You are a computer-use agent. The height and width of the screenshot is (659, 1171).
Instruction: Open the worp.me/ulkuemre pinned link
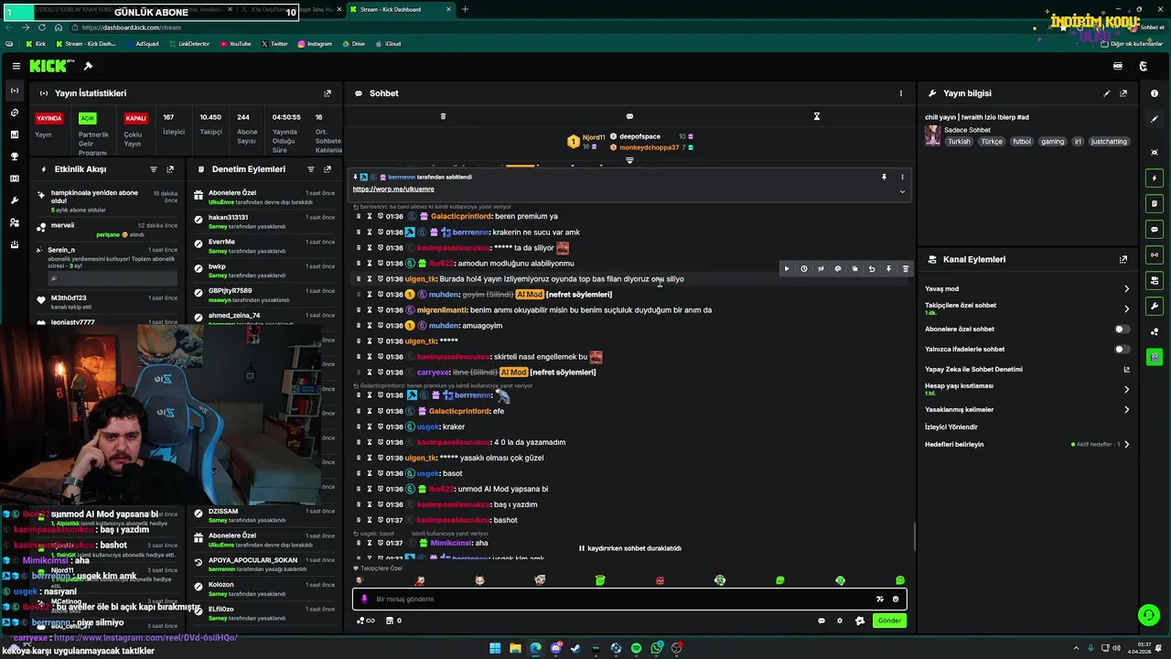pyautogui.click(x=393, y=189)
